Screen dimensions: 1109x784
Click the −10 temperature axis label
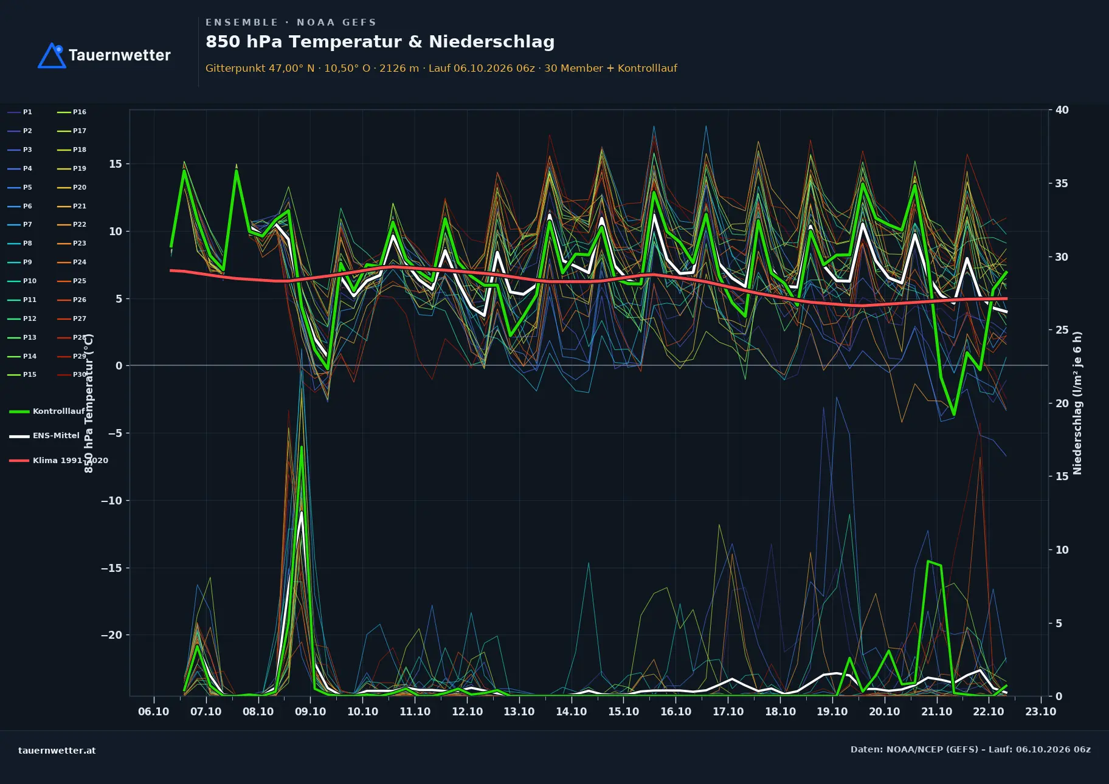point(111,501)
